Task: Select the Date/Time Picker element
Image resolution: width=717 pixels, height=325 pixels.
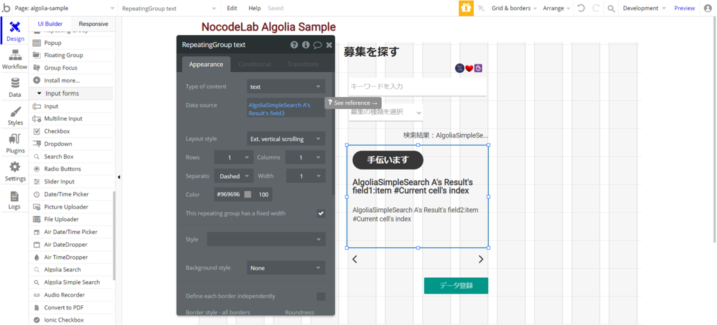Action: 66,194
